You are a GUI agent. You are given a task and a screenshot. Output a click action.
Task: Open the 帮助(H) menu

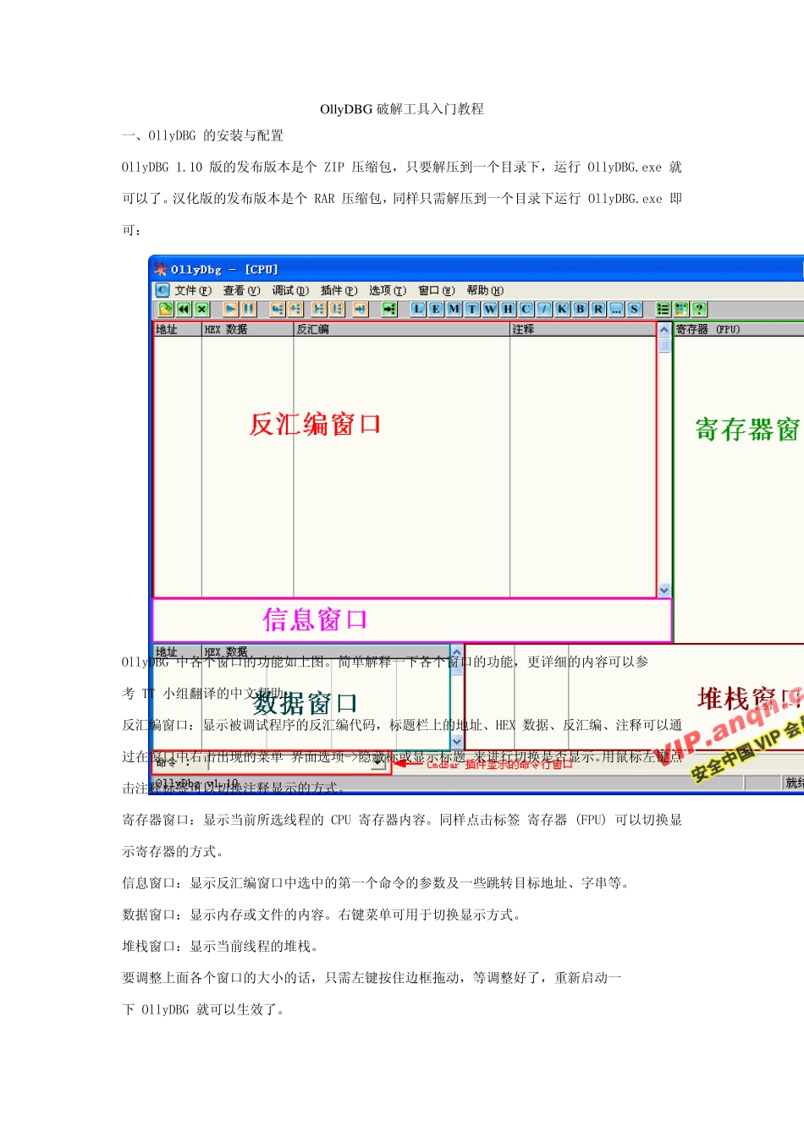(485, 290)
